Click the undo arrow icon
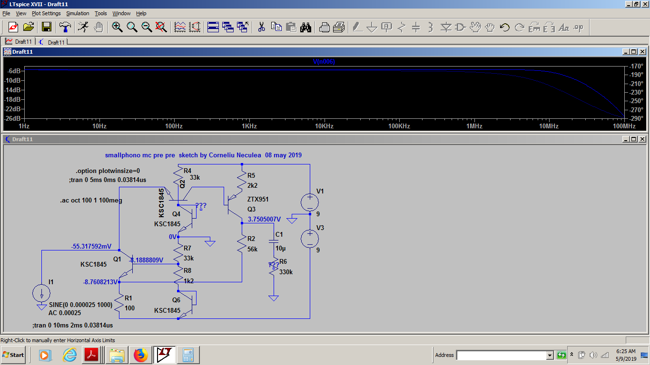Image resolution: width=650 pixels, height=365 pixels. (x=505, y=27)
